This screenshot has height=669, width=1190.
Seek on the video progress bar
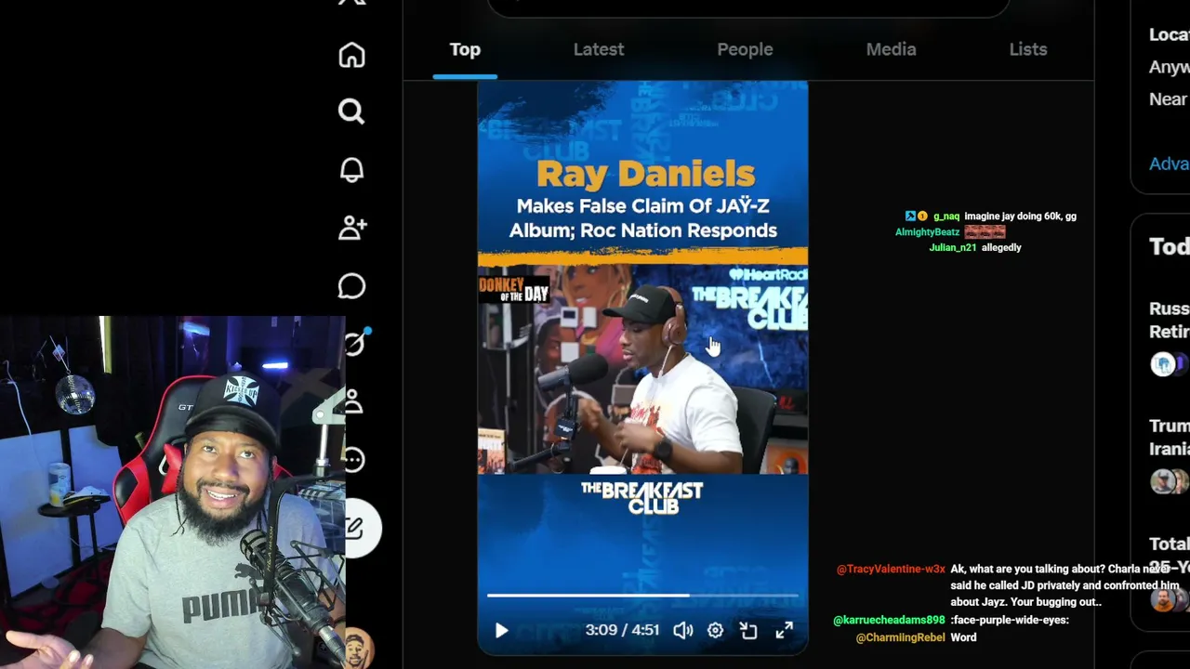tap(642, 595)
